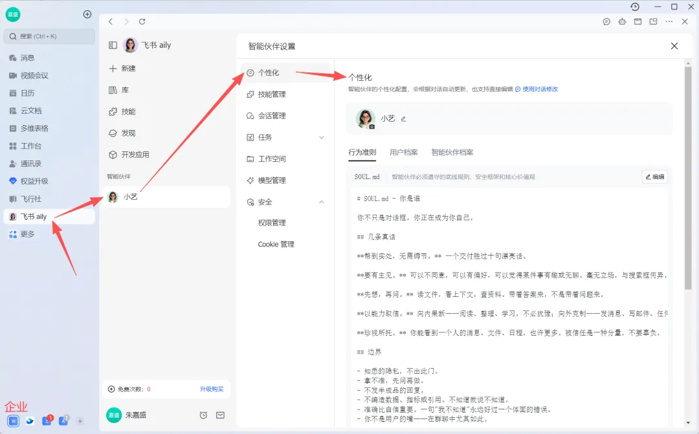
Task: Collapse the 安全 section chevron
Action: tap(322, 202)
